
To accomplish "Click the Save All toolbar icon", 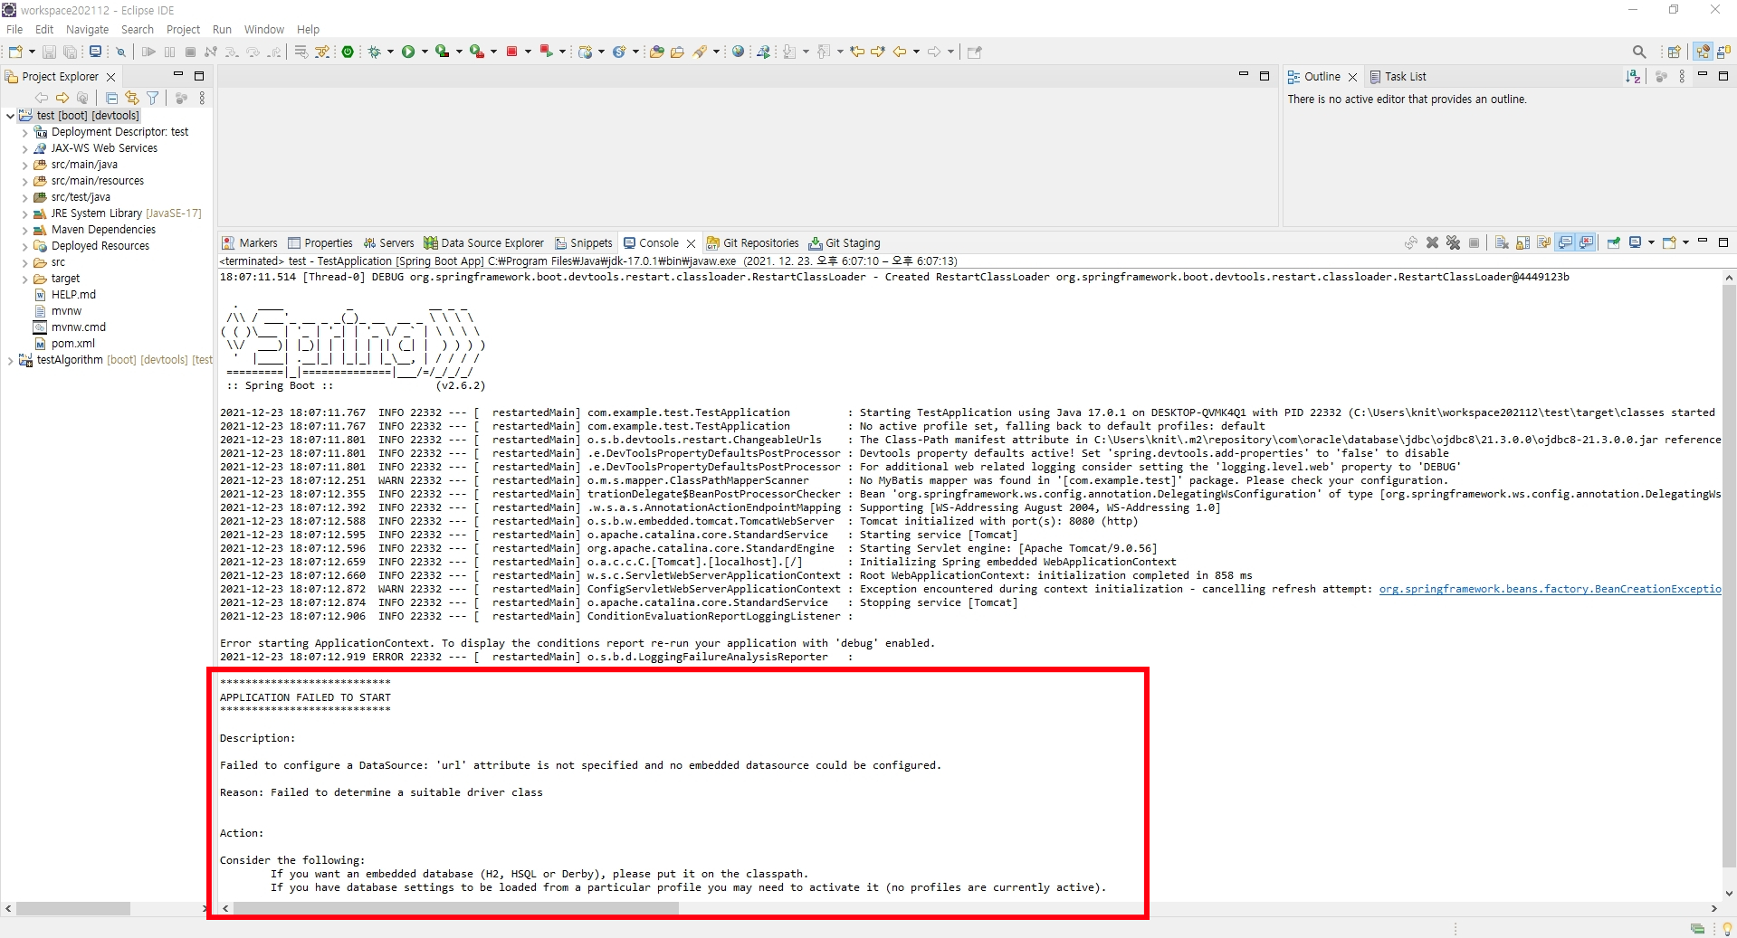I will (x=70, y=52).
